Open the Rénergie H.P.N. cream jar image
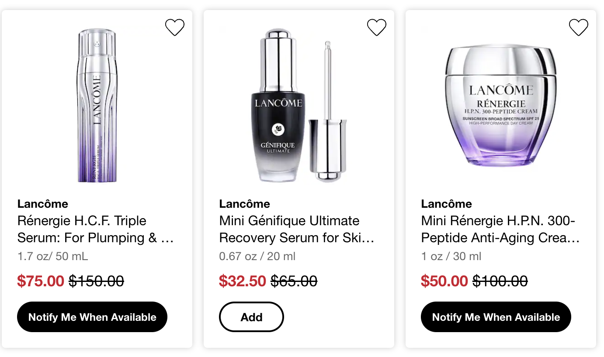Viewport: 604px width, 357px height. (501, 105)
